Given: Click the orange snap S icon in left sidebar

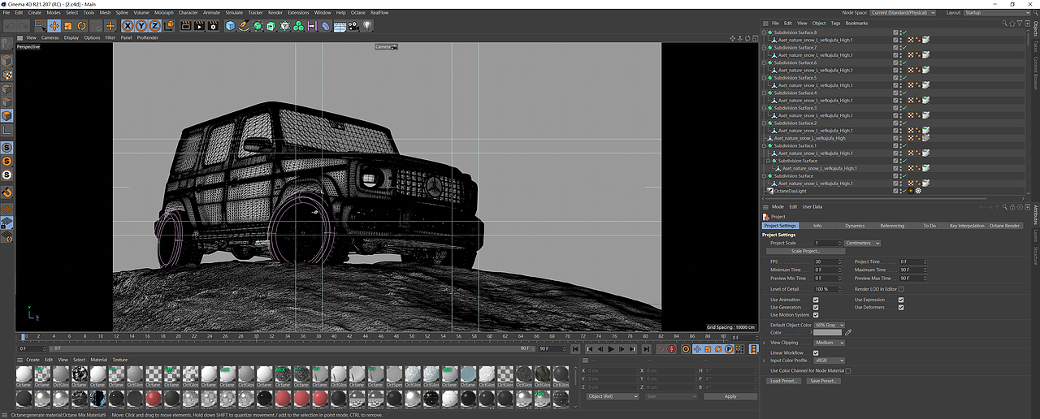Looking at the screenshot, I should [6, 161].
